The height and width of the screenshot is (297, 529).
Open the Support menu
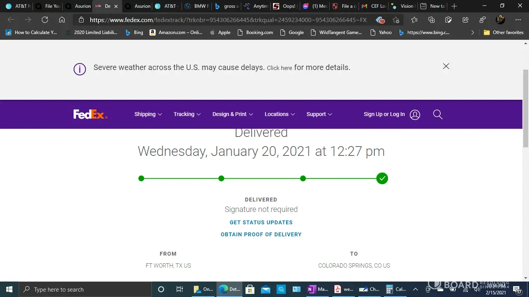click(x=319, y=114)
